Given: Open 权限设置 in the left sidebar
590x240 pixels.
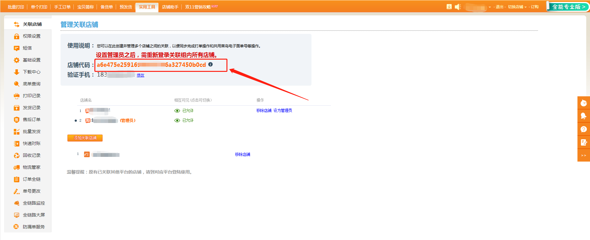Looking at the screenshot, I should point(31,36).
